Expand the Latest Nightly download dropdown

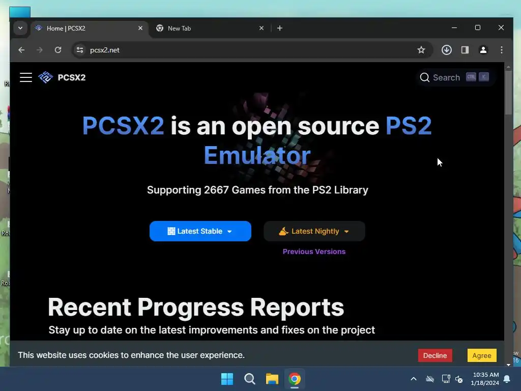[314, 231]
